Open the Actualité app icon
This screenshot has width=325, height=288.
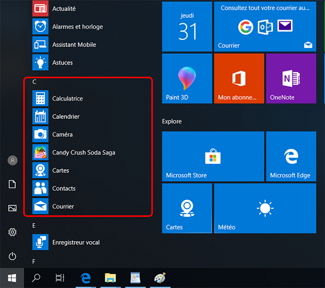(40, 8)
